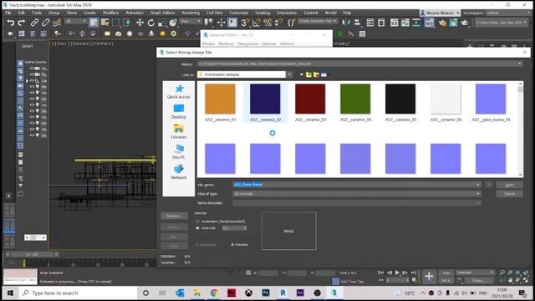Expand the Name template dropdown

478,203
